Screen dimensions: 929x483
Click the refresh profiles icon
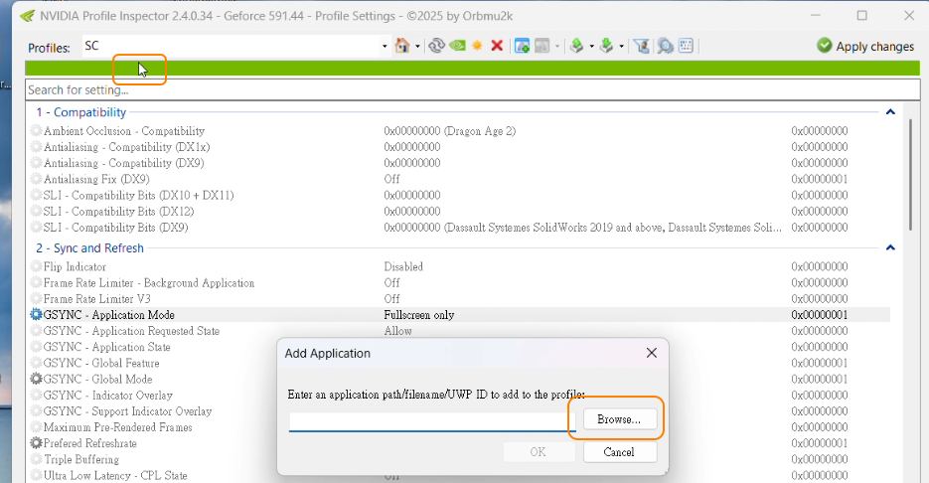coord(436,46)
